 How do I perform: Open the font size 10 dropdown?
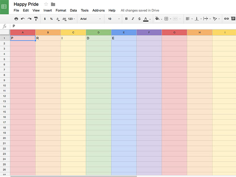point(114,18)
